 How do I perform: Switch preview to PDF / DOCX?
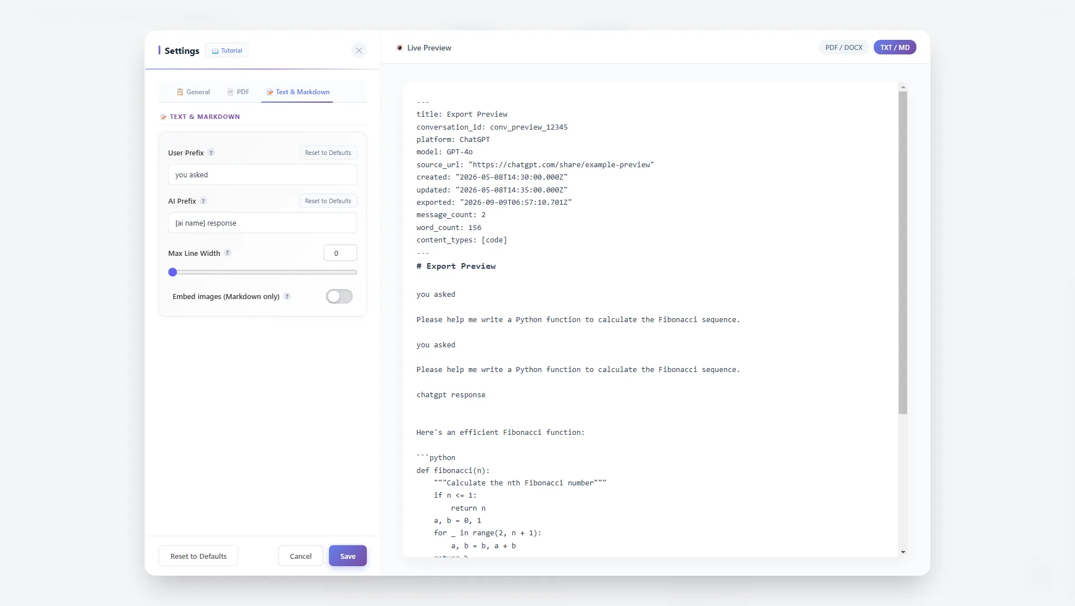(844, 48)
